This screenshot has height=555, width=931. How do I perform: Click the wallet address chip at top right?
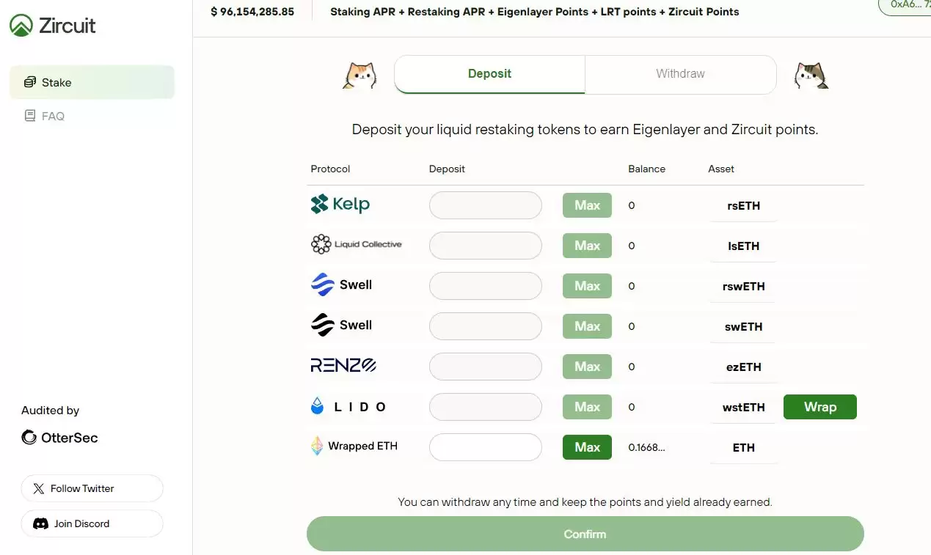(x=908, y=5)
